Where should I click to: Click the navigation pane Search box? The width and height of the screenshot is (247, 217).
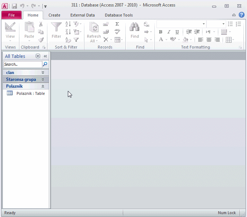pyautogui.click(x=23, y=64)
